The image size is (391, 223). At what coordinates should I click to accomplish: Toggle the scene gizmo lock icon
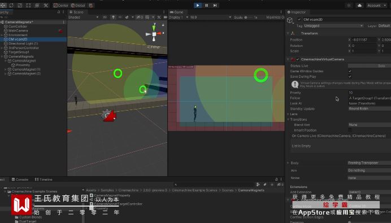[163, 25]
